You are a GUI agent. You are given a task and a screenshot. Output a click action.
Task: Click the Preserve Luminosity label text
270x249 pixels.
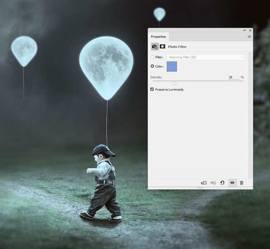[169, 89]
